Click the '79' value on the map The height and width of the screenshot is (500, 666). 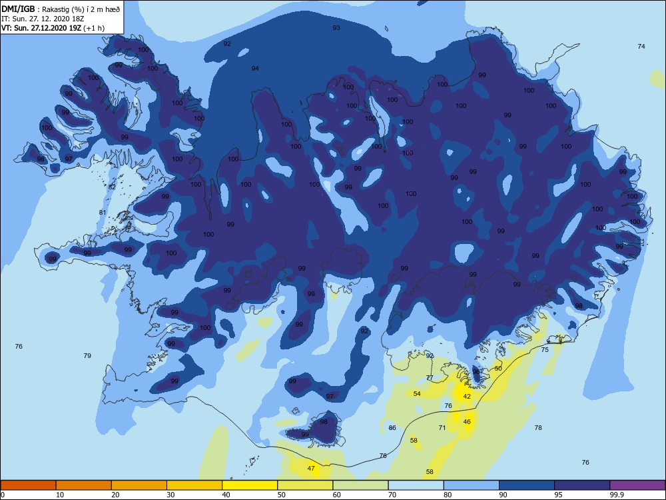coord(87,356)
